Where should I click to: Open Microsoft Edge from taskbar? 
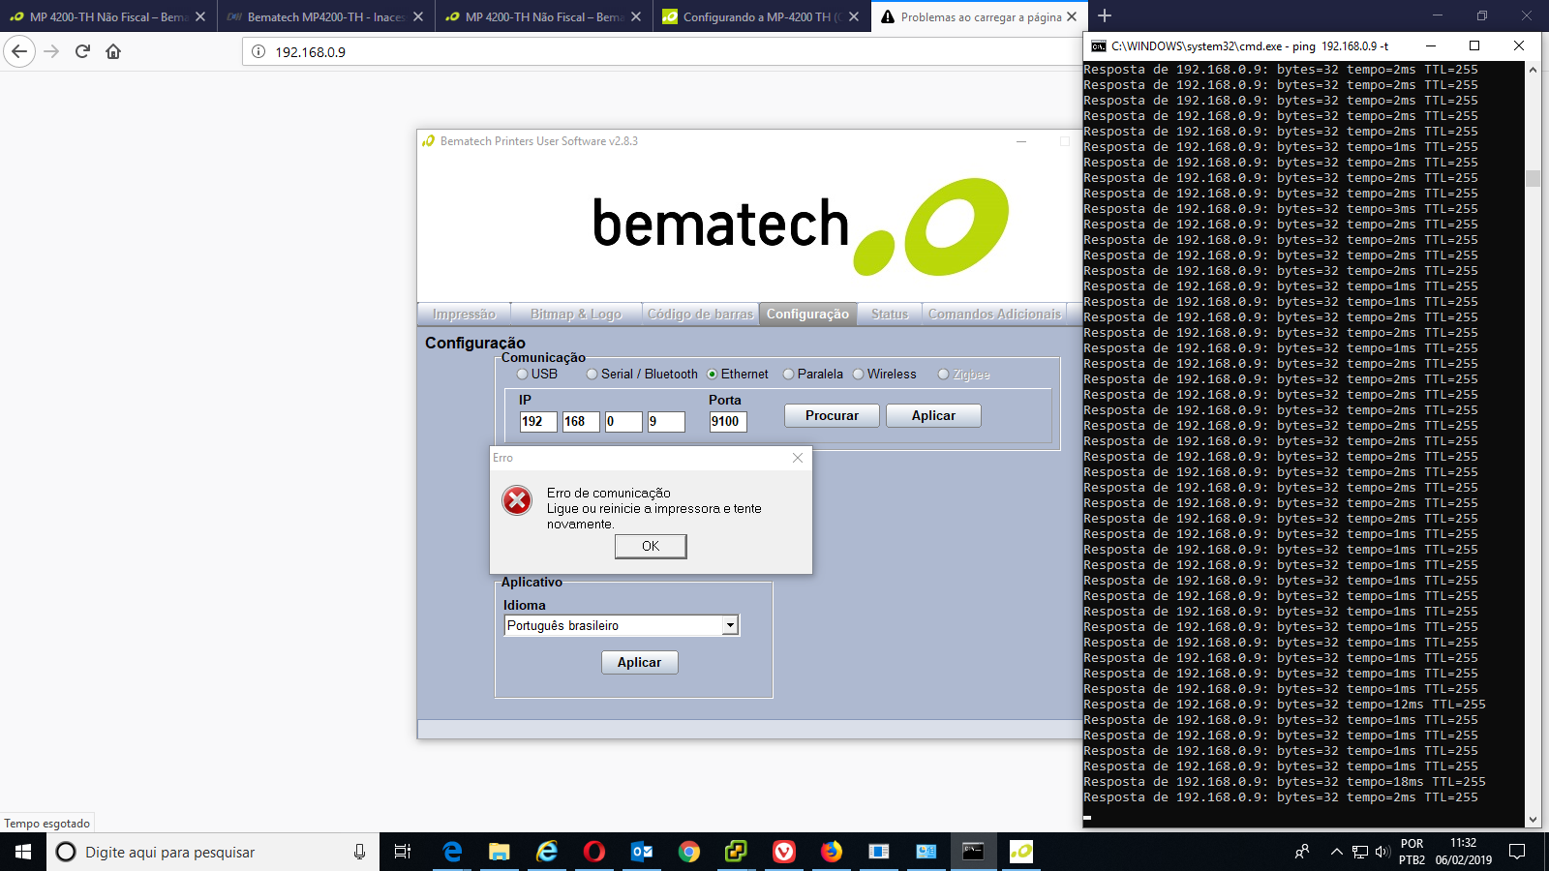(452, 852)
